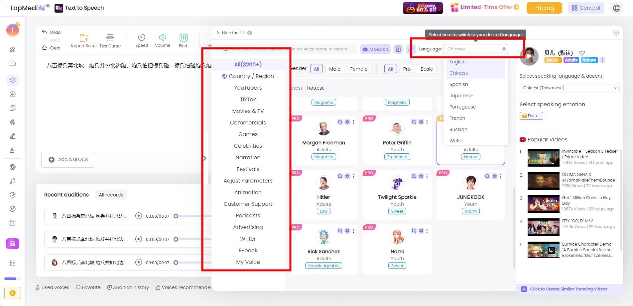Click Create Similar Trending Videos link

pyautogui.click(x=569, y=289)
